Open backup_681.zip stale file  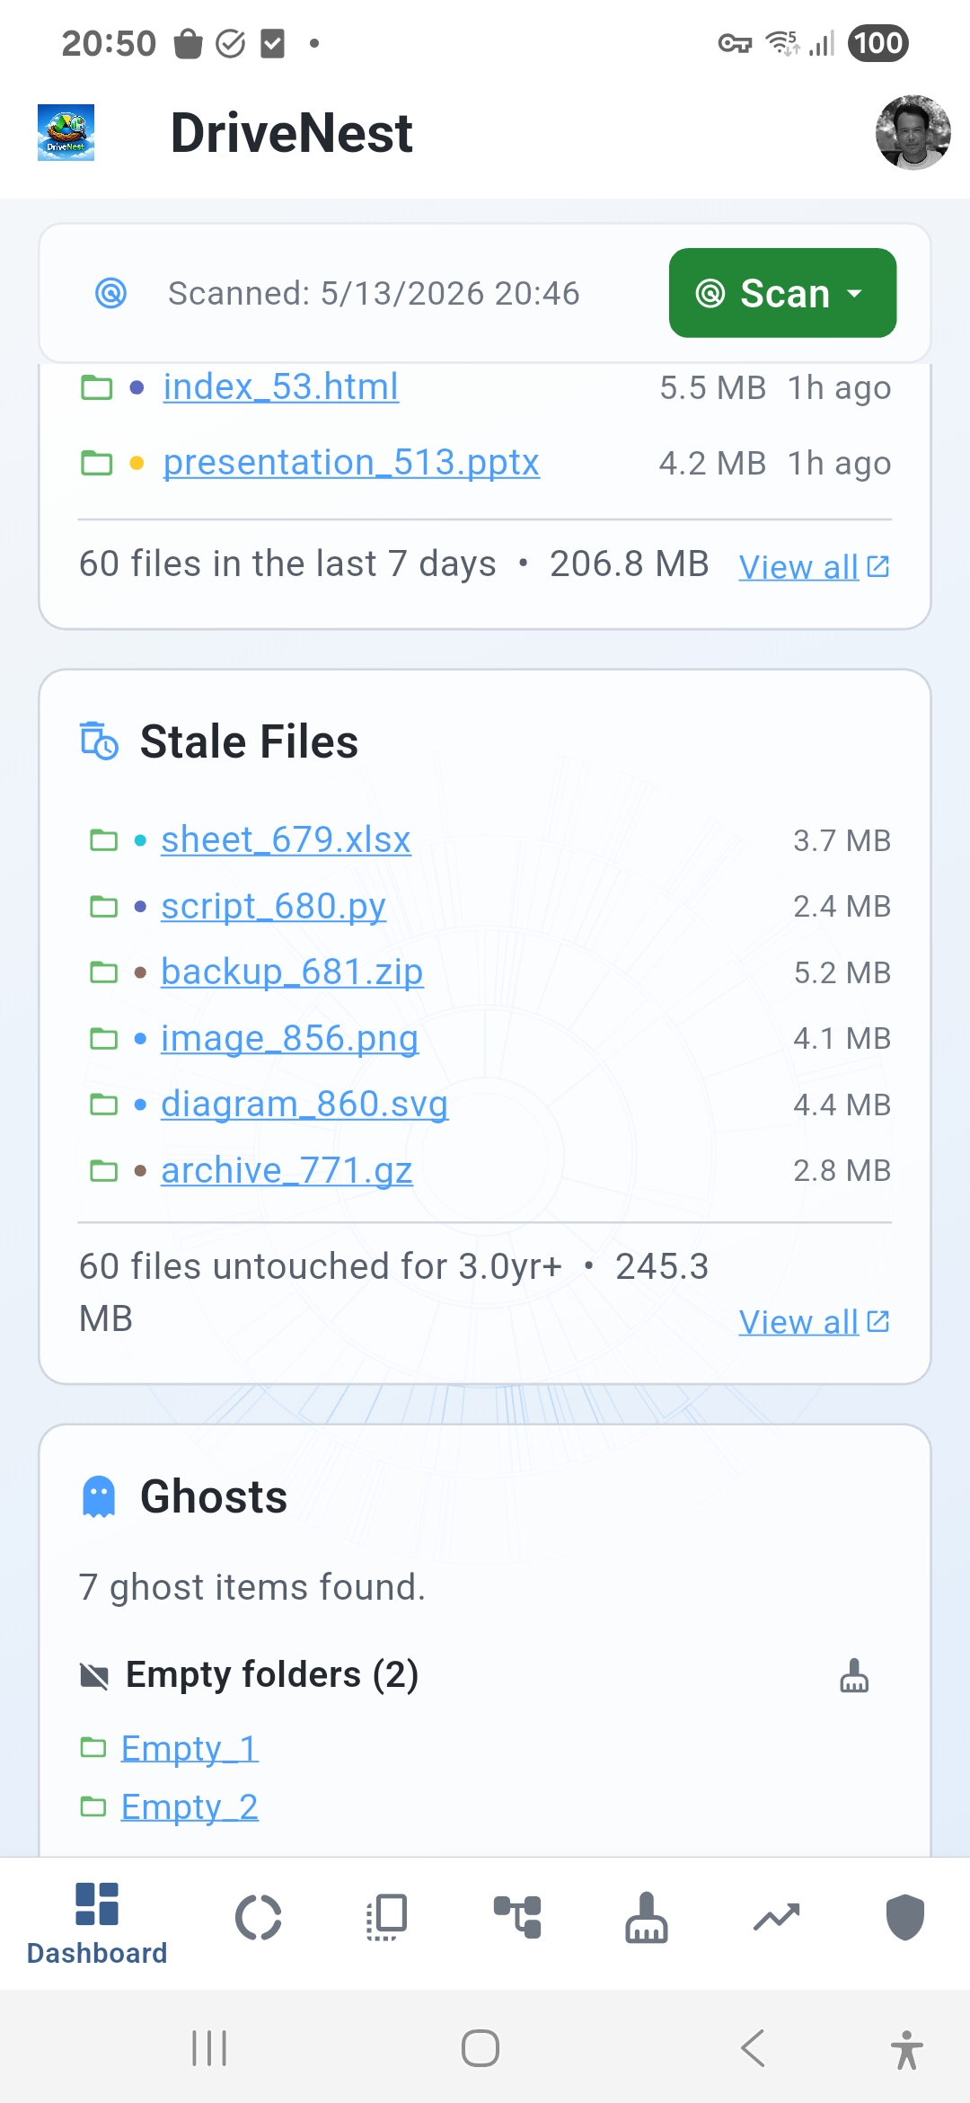[292, 972]
